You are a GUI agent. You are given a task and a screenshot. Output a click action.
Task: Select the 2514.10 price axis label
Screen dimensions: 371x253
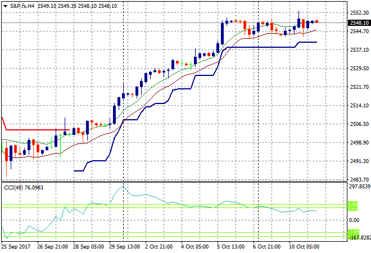[358, 106]
